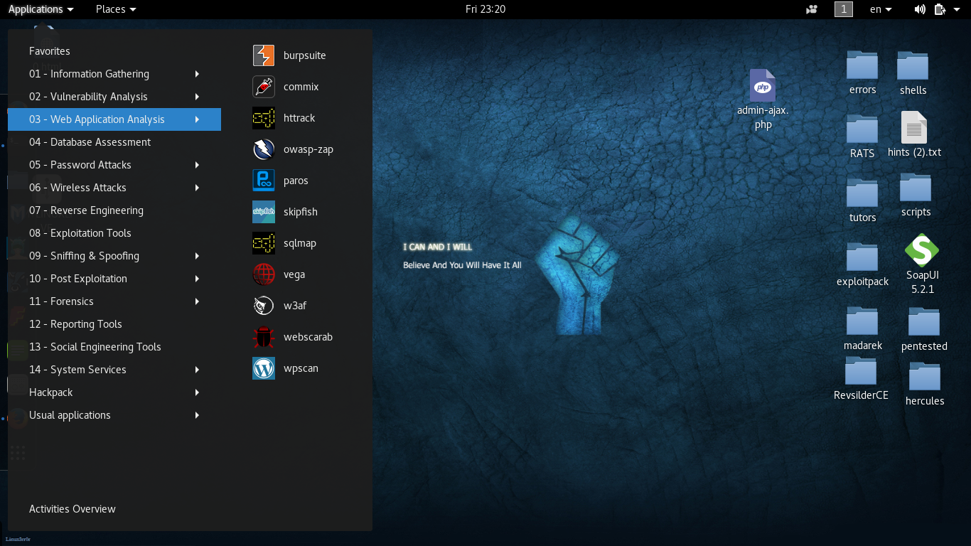Screen dimensions: 971x546
Task: Choose 08 - Exploitation Tools category
Action: coord(114,233)
